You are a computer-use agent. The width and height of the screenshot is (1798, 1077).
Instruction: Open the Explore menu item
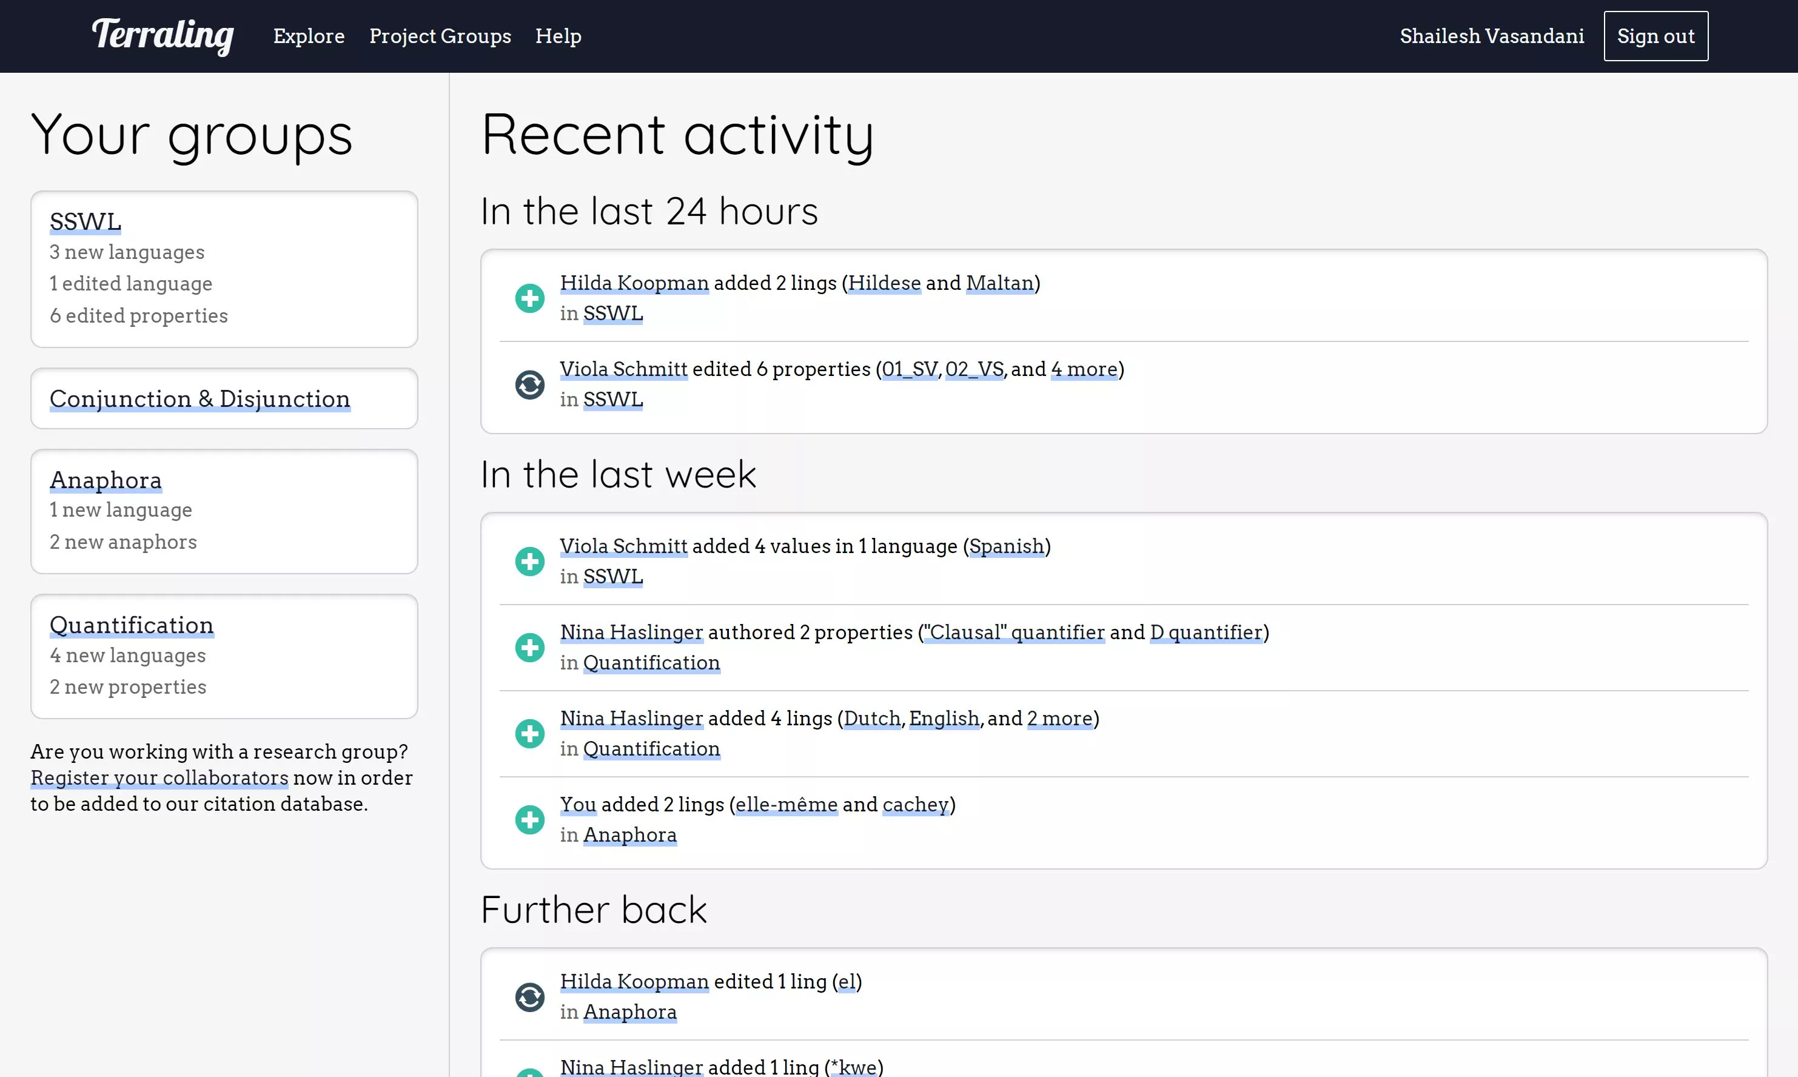click(309, 36)
